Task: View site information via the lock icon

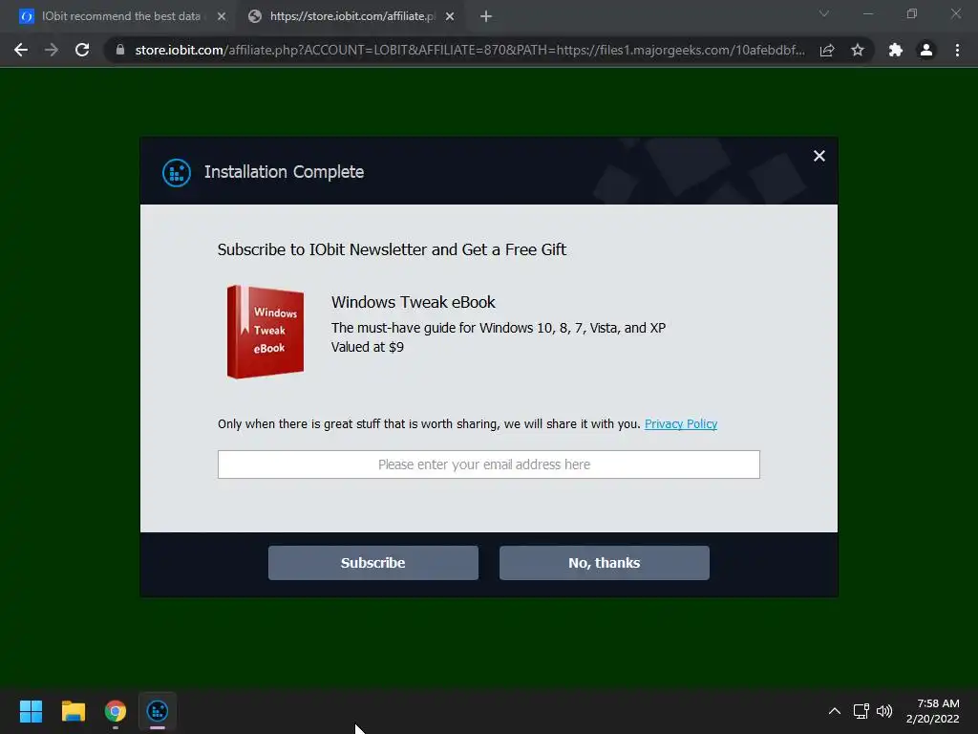Action: [120, 50]
